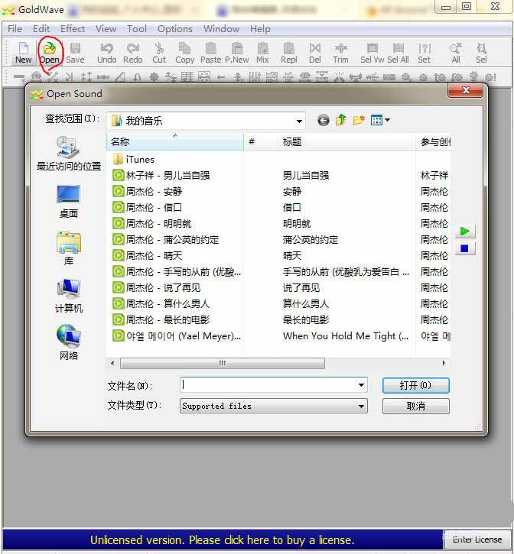Click the Undo toolbar icon
This screenshot has height=554, width=514.
tap(107, 52)
